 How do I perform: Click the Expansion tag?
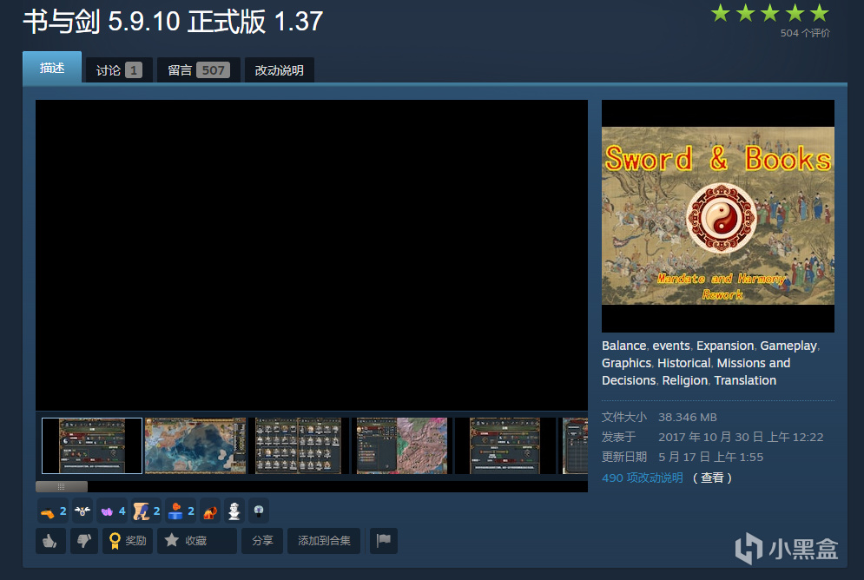click(x=725, y=346)
